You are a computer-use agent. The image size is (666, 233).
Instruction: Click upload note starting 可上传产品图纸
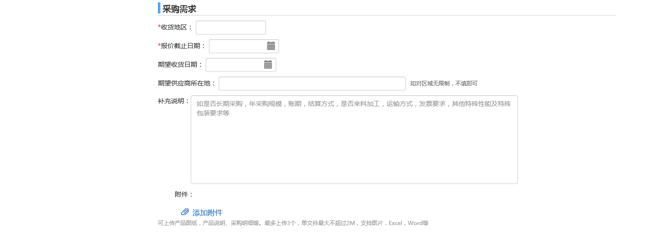pyautogui.click(x=293, y=223)
